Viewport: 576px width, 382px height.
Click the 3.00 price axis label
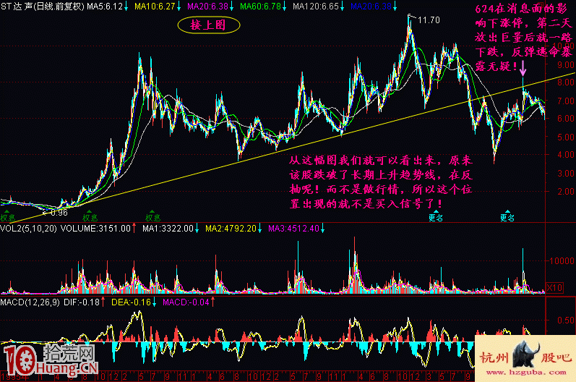566,173
